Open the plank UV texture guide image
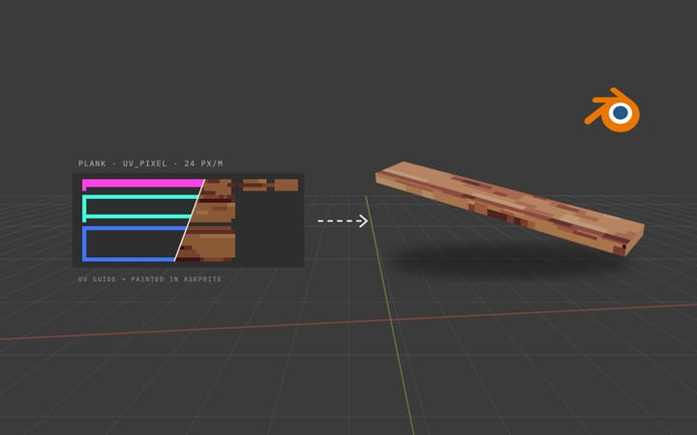 [x=189, y=220]
